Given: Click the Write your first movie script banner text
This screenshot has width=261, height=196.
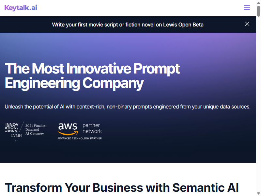Looking at the screenshot, I should (x=115, y=25).
